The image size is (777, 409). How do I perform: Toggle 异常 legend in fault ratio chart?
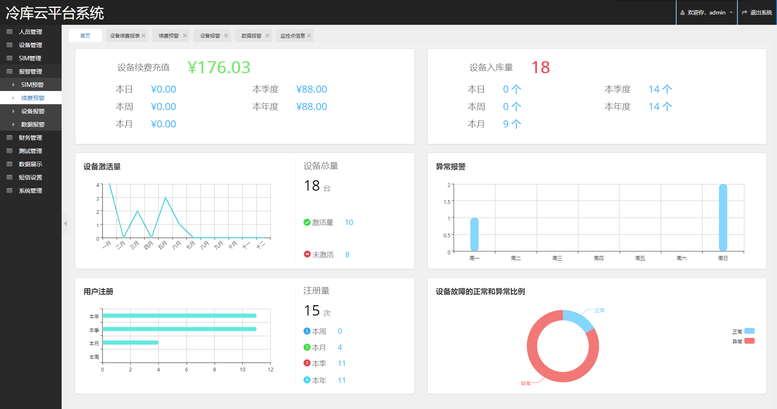[749, 341]
